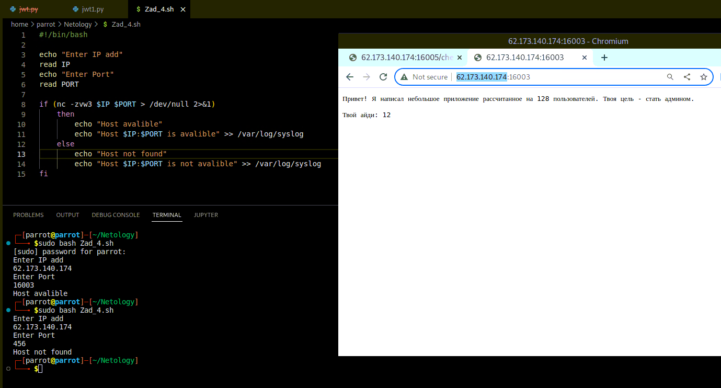Reload the Chromium page
Screen dimensions: 721x388
pyautogui.click(x=383, y=77)
